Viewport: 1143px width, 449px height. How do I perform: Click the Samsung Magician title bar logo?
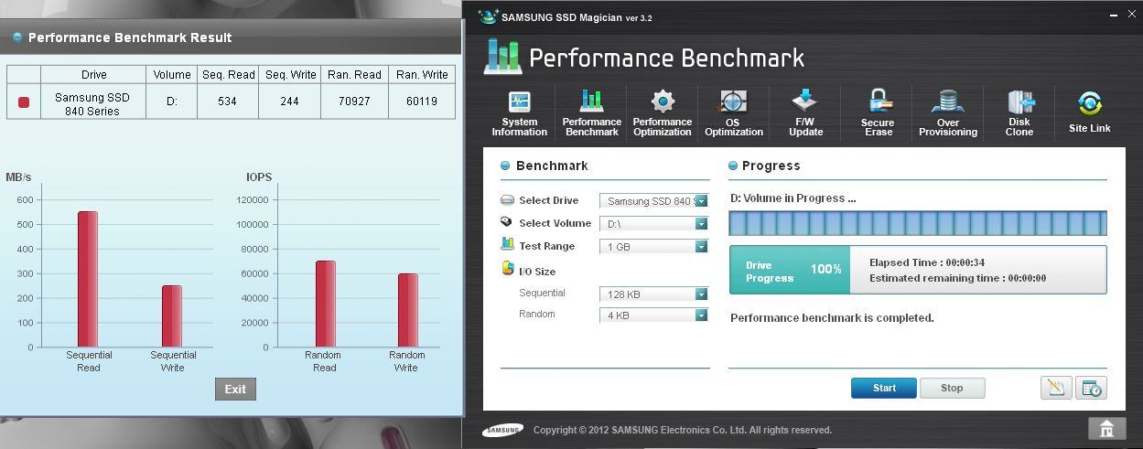coord(489,16)
